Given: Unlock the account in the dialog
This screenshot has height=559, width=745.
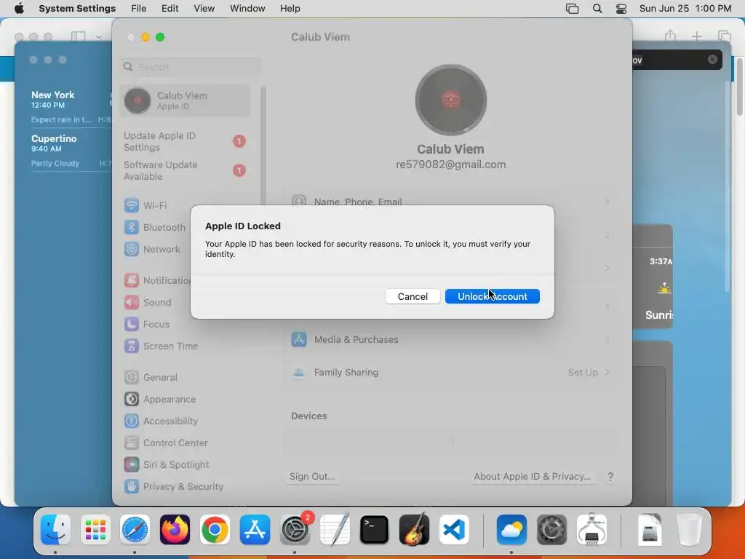Looking at the screenshot, I should (493, 296).
